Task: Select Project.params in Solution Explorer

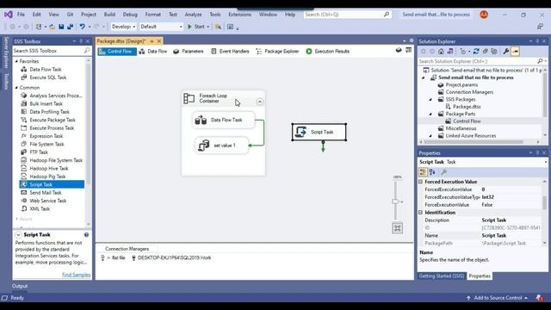Action: click(x=461, y=84)
